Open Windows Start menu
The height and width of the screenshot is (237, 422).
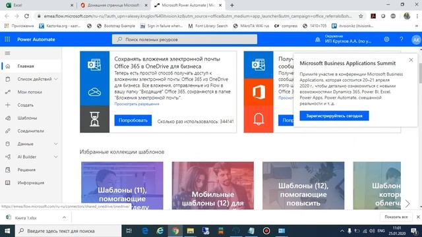(x=7, y=231)
